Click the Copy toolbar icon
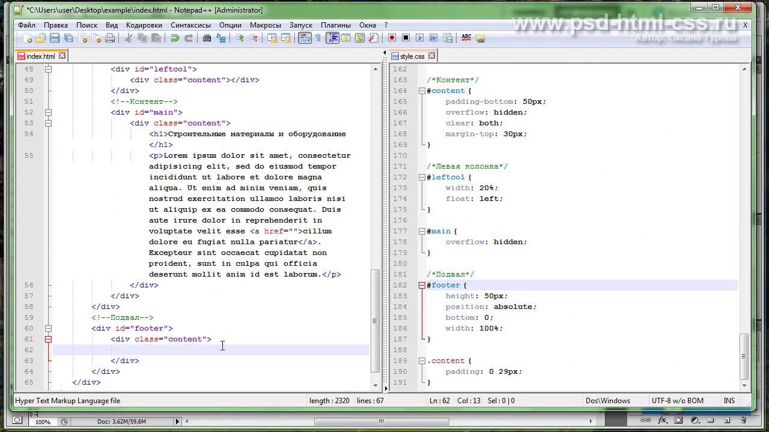769x432 pixels. click(x=142, y=38)
